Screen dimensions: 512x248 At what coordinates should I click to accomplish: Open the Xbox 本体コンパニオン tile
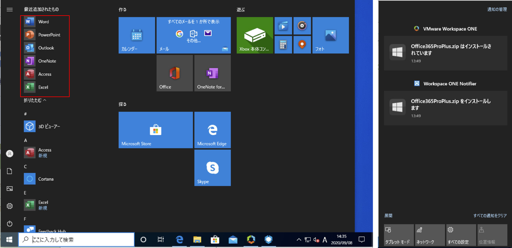[x=255, y=35]
